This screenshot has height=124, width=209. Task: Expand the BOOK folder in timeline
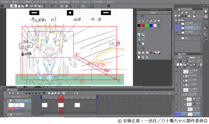[8, 114]
